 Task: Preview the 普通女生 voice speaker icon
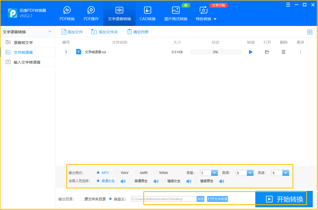pos(123,181)
